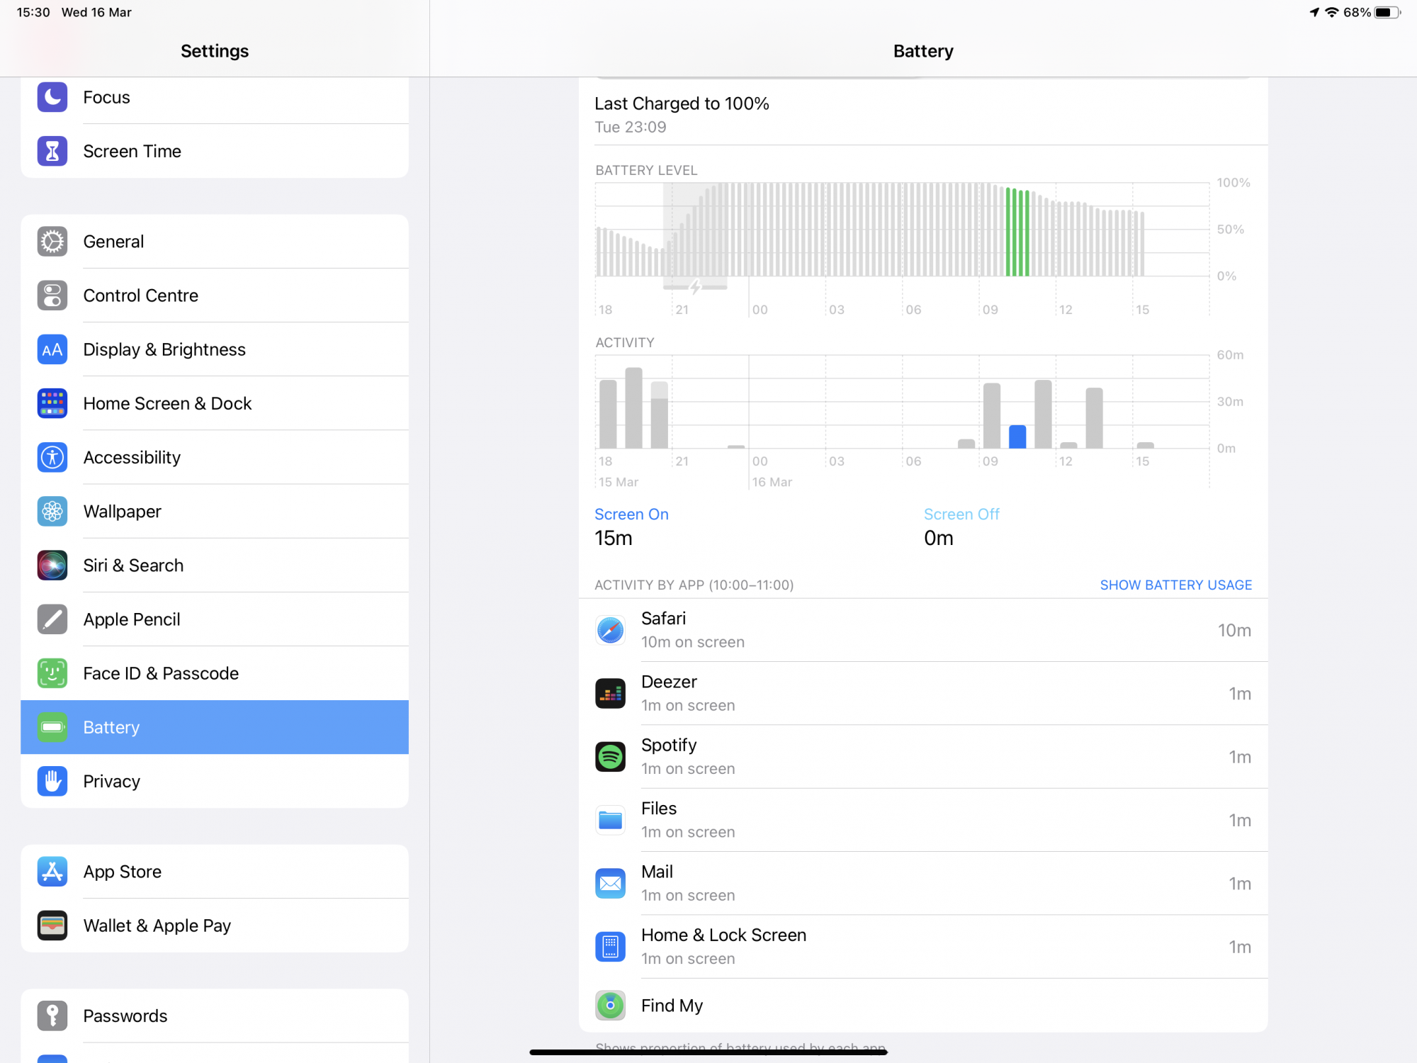Open Control Centre toggle icon

pos(52,296)
